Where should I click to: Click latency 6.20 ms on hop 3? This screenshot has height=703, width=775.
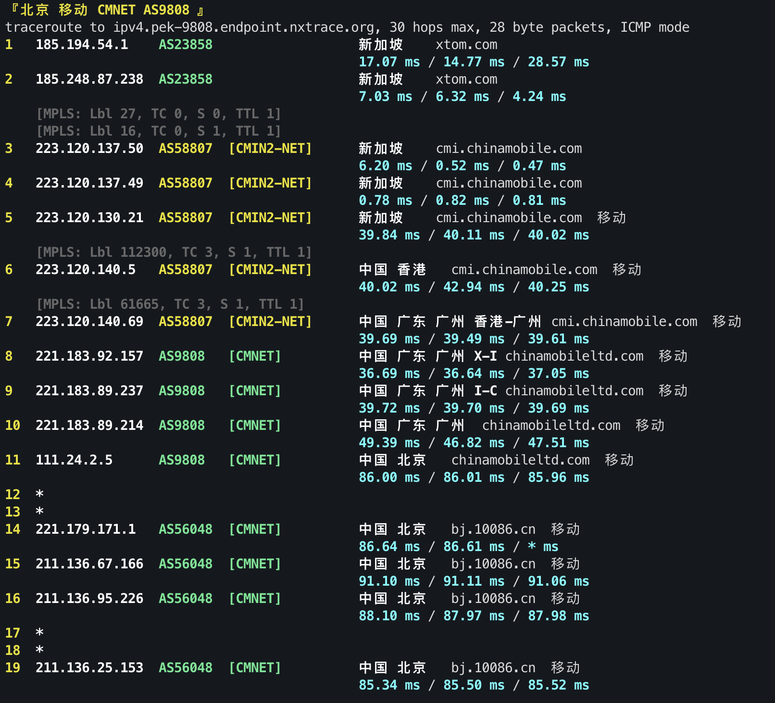[x=386, y=166]
